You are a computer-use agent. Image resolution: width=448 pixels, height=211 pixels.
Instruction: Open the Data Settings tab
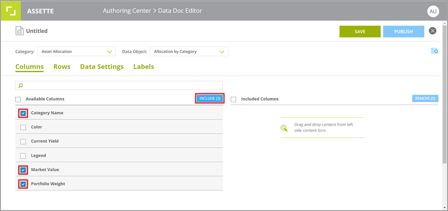[x=102, y=67]
